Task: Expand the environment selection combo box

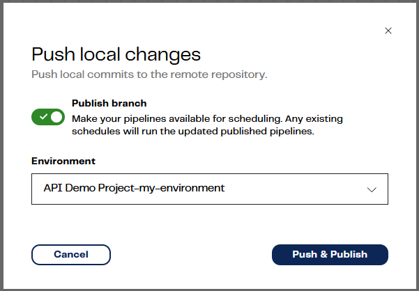Action: pyautogui.click(x=210, y=189)
